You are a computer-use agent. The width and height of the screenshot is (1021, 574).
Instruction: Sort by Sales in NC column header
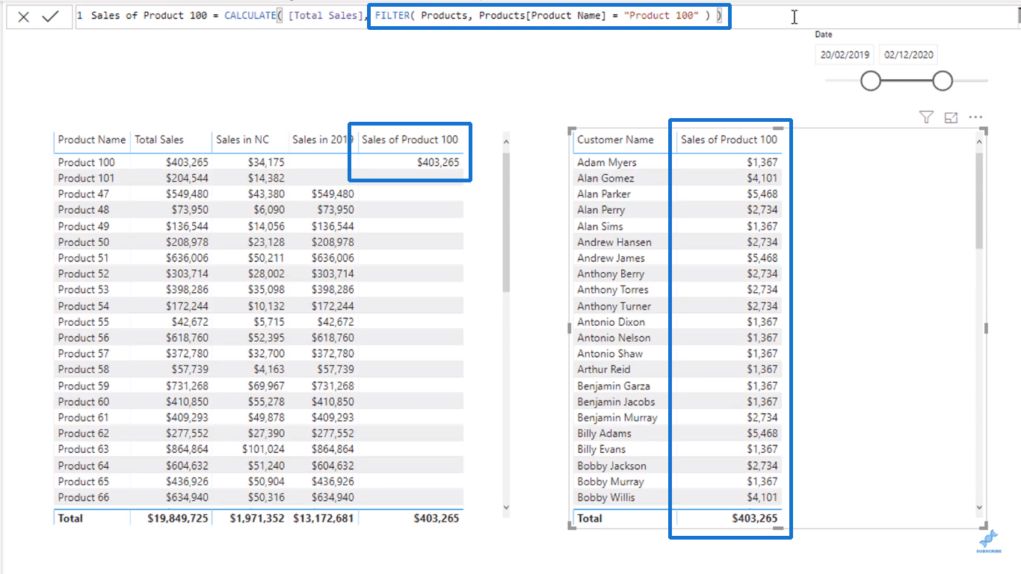[x=242, y=140]
